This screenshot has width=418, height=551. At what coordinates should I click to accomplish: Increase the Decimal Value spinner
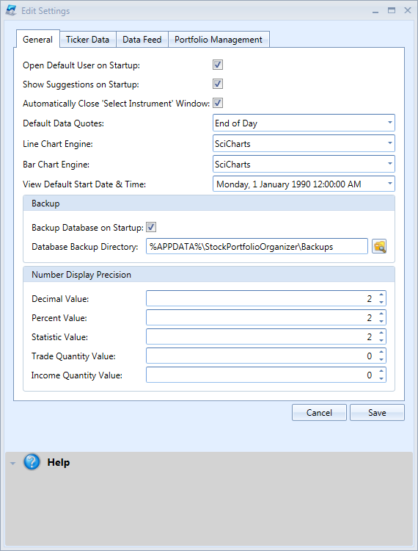(381, 295)
